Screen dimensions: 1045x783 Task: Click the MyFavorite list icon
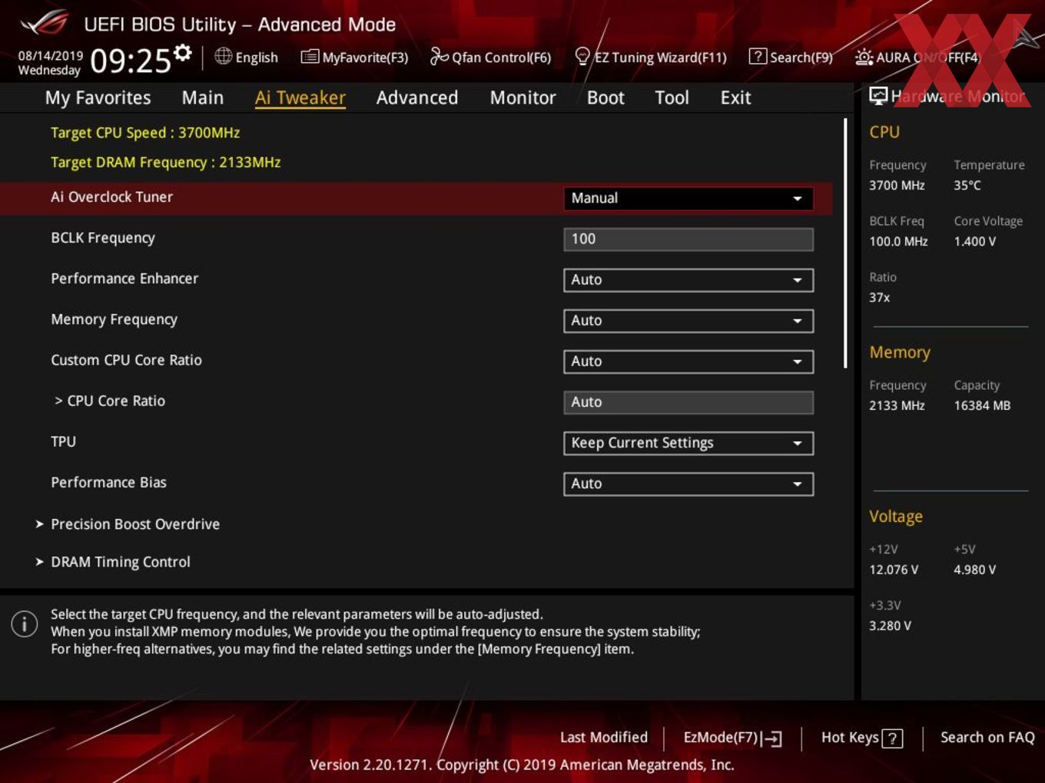pos(310,57)
